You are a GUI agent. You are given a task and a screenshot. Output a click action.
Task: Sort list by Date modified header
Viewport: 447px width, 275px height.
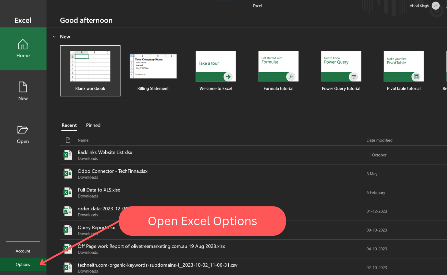379,140
